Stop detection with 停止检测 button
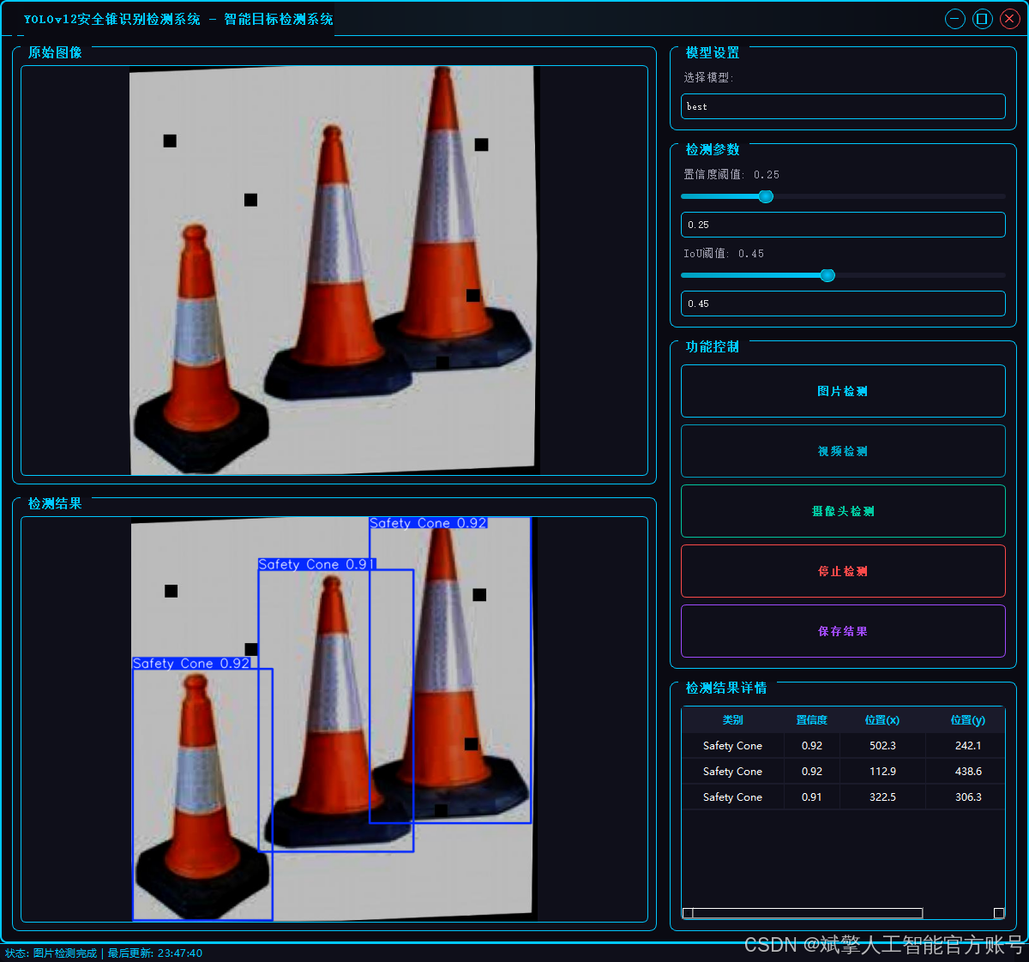The width and height of the screenshot is (1029, 962). (x=843, y=571)
